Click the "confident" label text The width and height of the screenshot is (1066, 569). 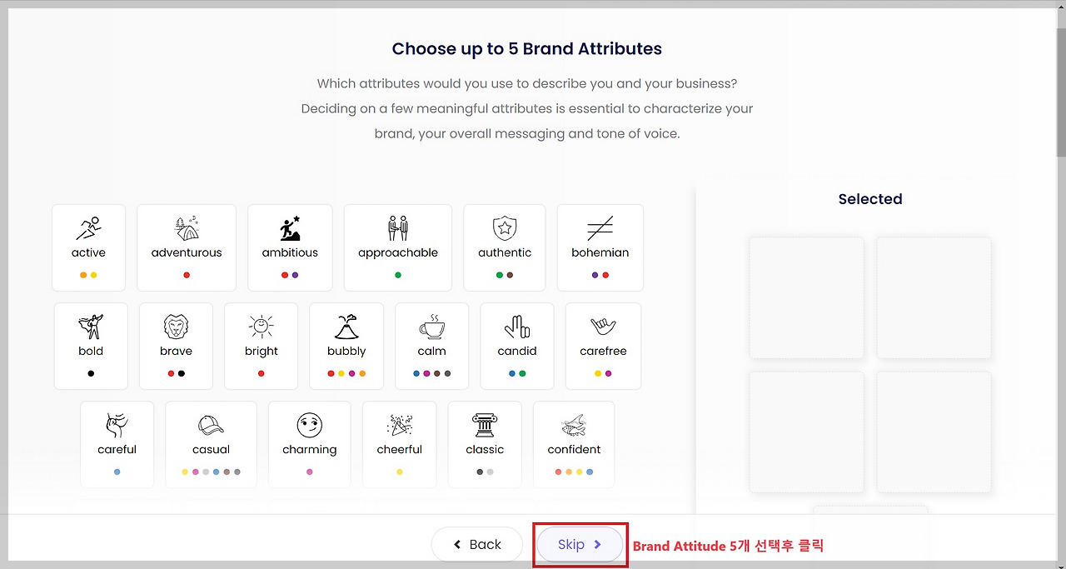coord(574,449)
